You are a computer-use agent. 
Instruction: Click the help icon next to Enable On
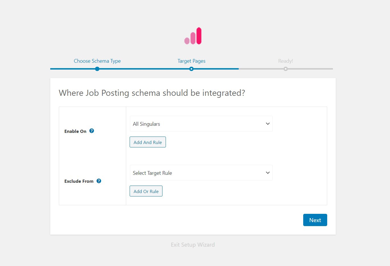point(92,130)
